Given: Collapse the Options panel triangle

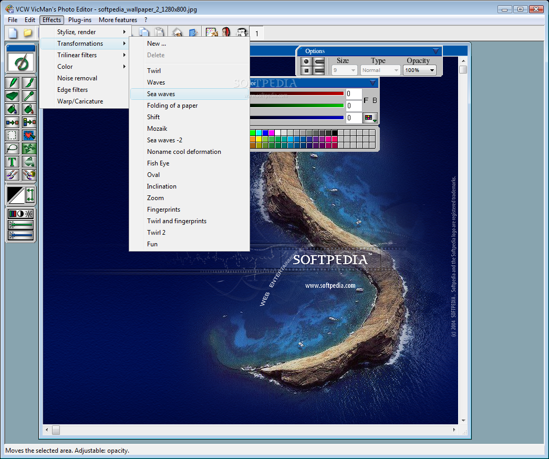Looking at the screenshot, I should click(436, 51).
